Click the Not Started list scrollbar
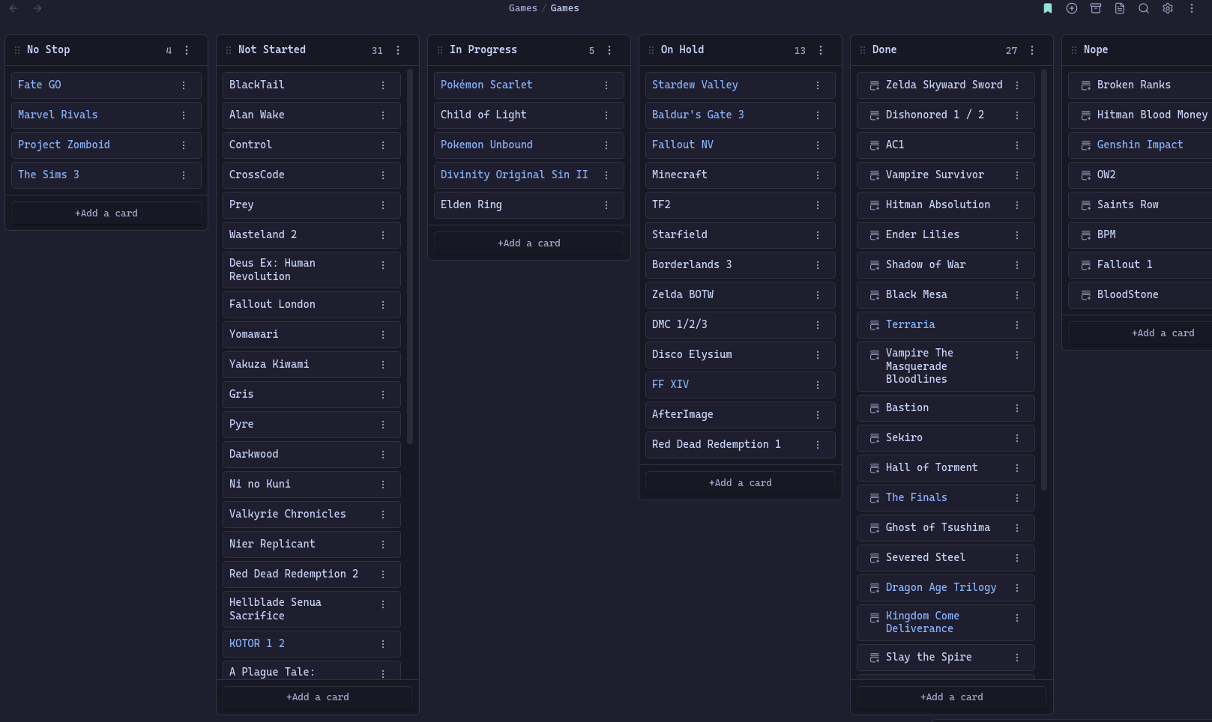Image resolution: width=1212 pixels, height=722 pixels. click(x=410, y=255)
